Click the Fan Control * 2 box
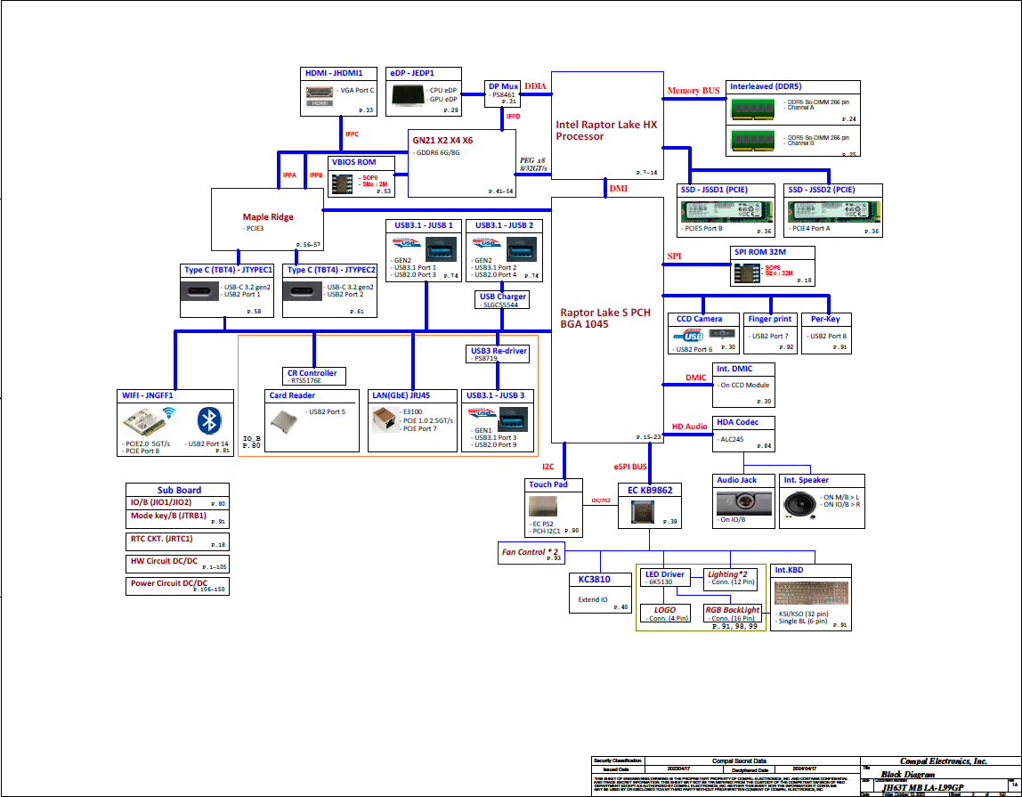 point(531,552)
